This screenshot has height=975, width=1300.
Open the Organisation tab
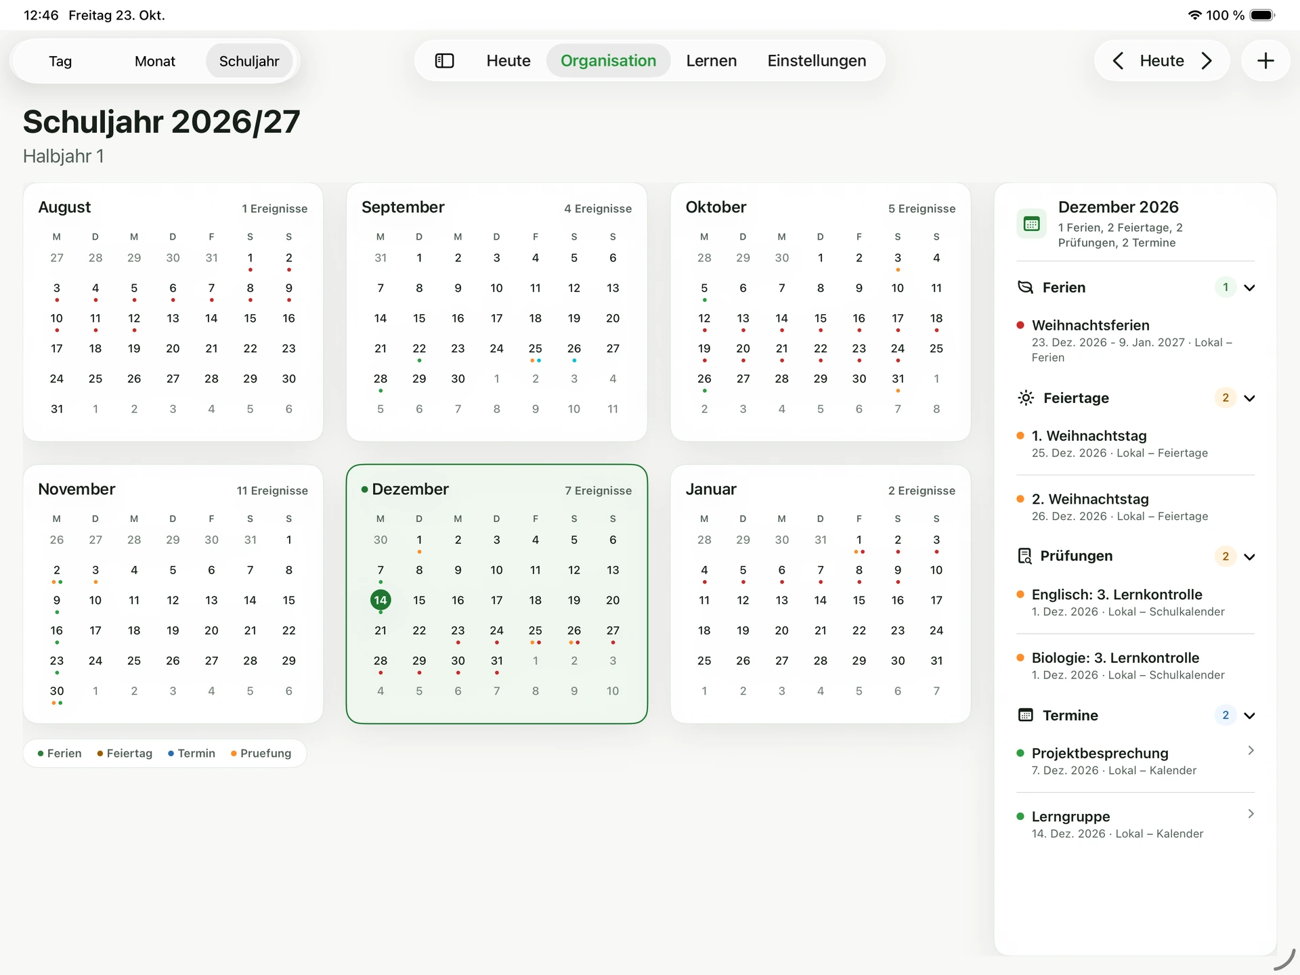click(x=608, y=61)
